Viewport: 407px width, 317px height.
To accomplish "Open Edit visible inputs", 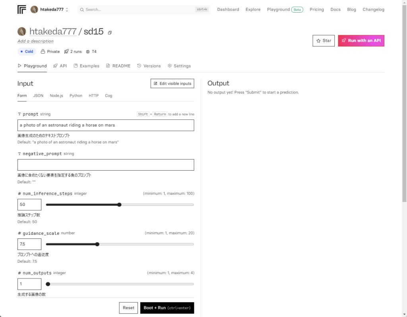I will pyautogui.click(x=172, y=83).
